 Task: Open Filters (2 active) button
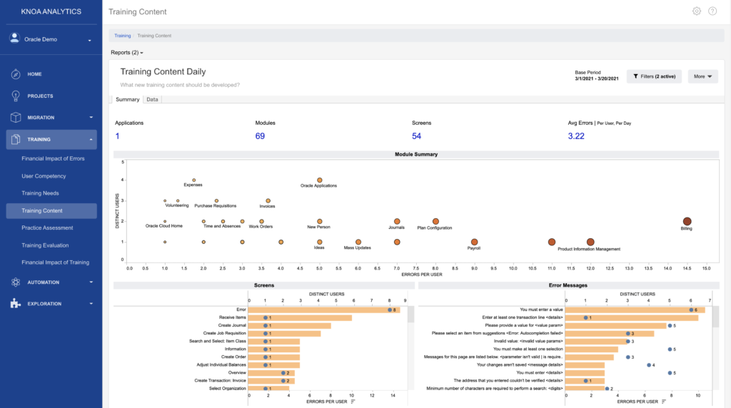654,76
